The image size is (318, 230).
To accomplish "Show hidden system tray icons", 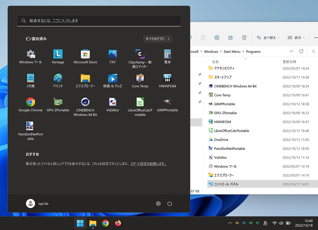I will 230,223.
